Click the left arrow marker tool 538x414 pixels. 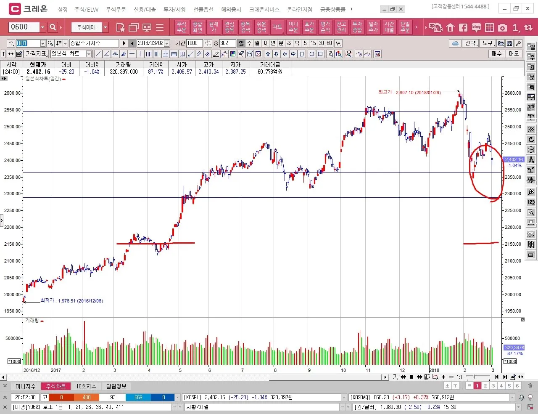click(x=285, y=54)
